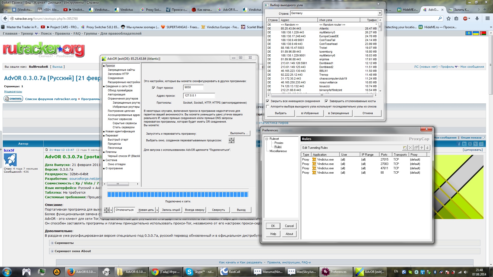Click the Belarus flag icon
Image resolution: width=493 pixels, height=277 pixels.
[x=483, y=34]
